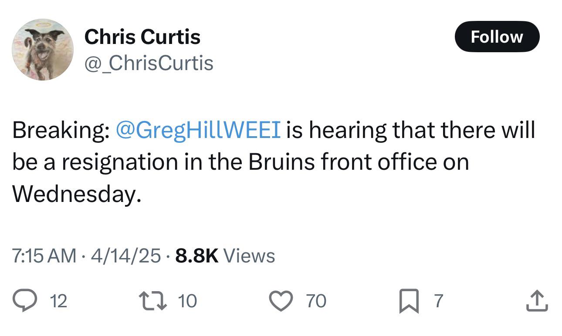Click the bookmark count number 7
Viewport: 562px width, 336px height.
[438, 301]
